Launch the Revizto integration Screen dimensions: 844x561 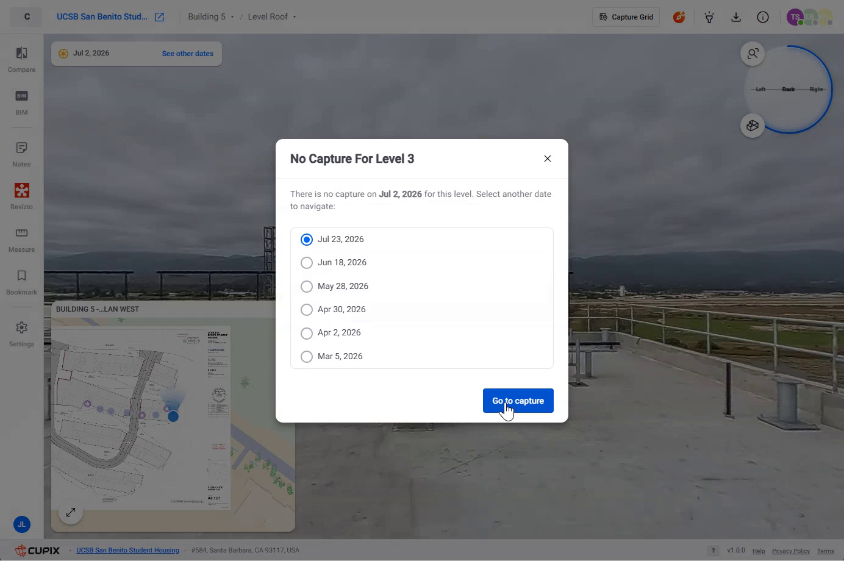[x=21, y=197]
